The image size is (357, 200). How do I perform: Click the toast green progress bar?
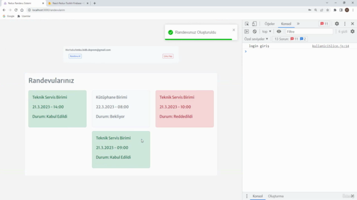[199, 39]
